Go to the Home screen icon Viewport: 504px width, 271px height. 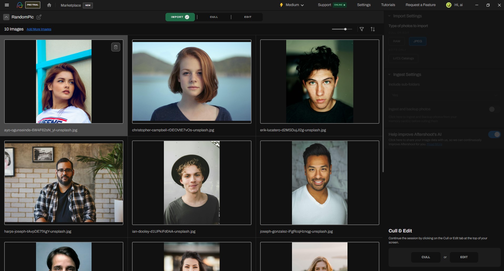(49, 5)
